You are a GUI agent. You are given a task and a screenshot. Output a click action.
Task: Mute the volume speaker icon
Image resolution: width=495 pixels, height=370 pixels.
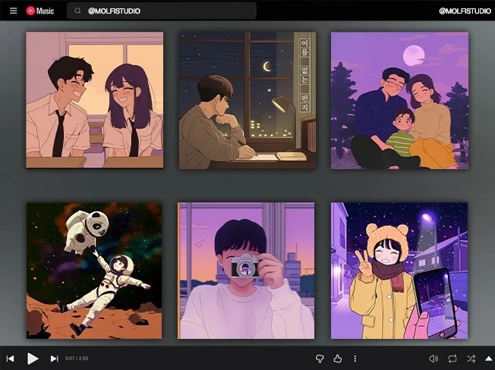434,359
